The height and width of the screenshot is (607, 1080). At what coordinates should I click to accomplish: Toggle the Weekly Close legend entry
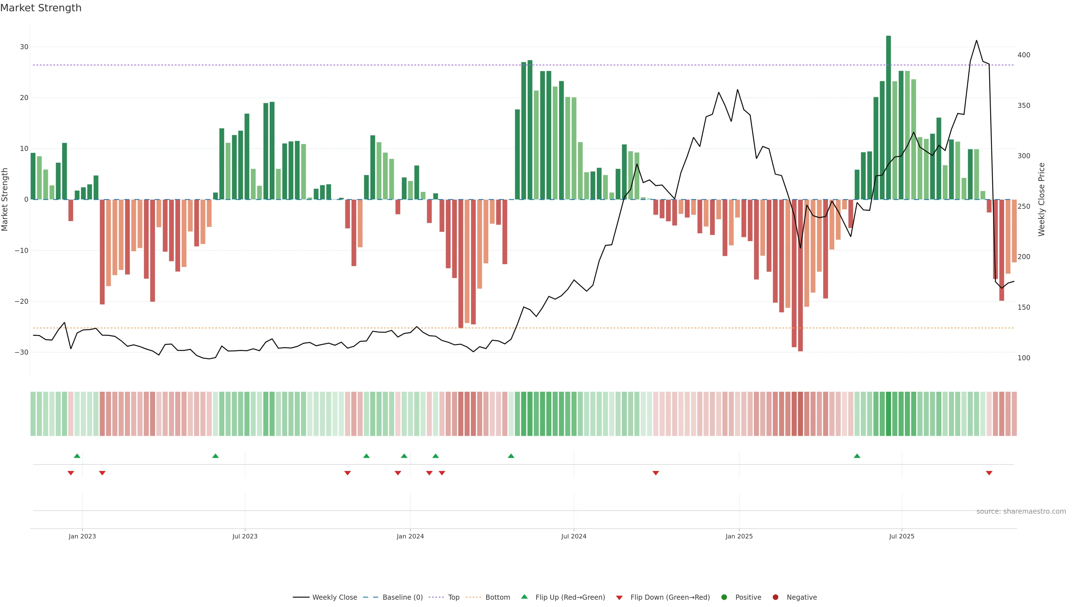click(x=334, y=597)
